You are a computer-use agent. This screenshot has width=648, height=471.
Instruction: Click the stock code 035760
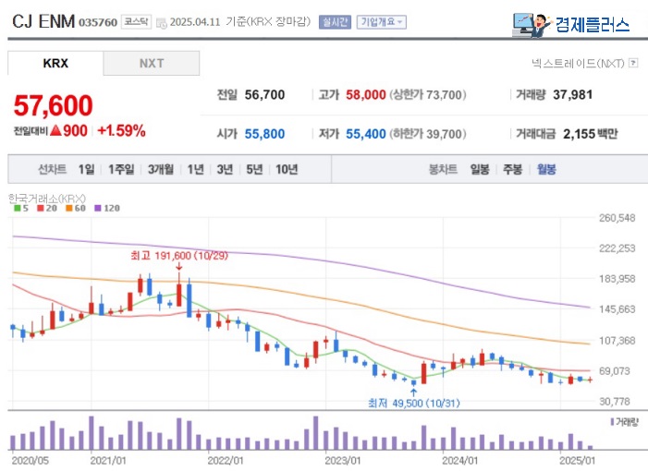click(98, 22)
